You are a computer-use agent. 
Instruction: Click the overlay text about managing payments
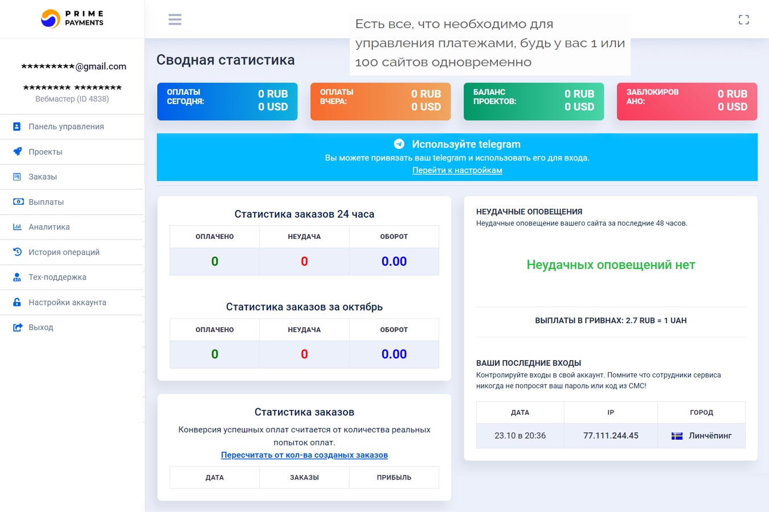[490, 43]
